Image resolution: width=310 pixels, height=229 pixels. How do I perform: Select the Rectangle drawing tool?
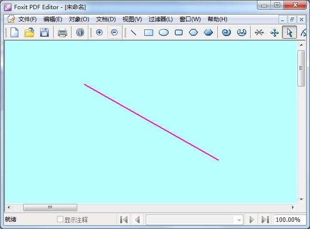pos(149,32)
